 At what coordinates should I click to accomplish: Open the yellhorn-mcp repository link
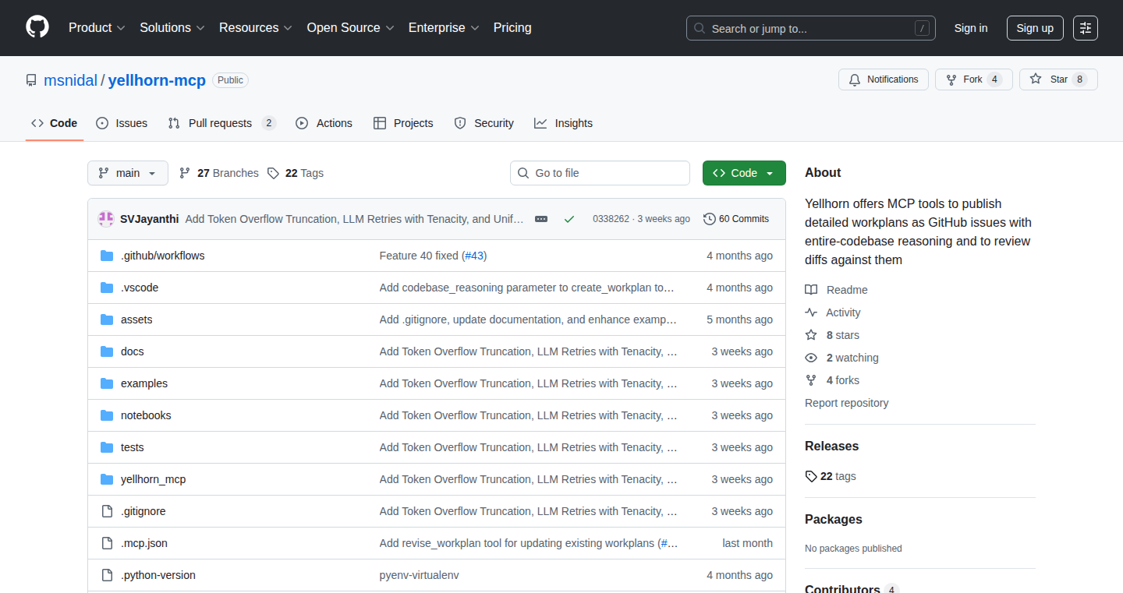(157, 80)
